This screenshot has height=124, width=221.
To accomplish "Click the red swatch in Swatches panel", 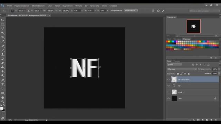I will click(x=167, y=41).
